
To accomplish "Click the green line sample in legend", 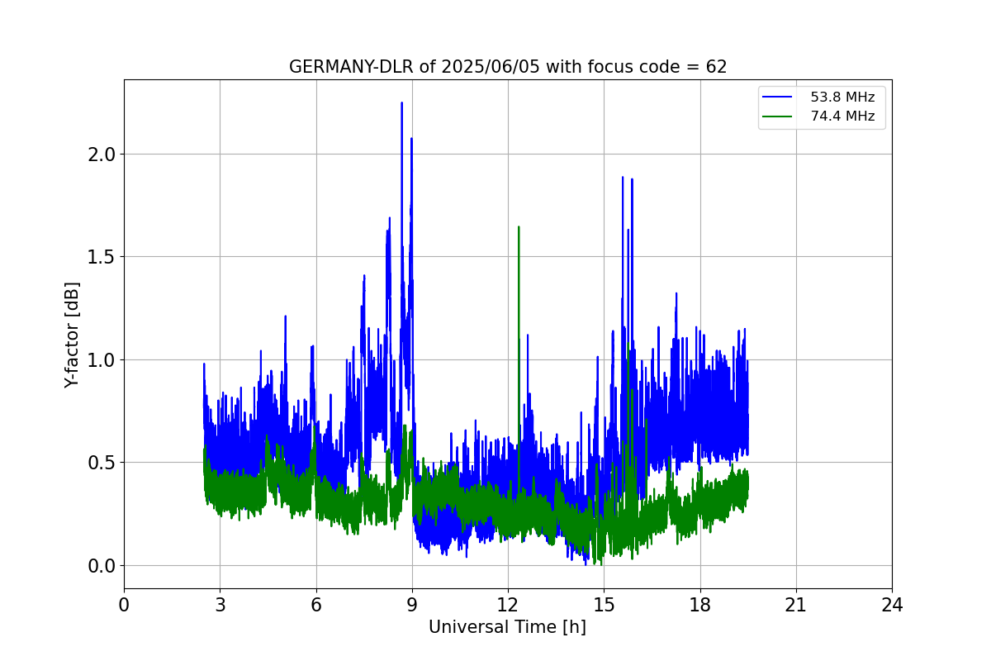I will (x=779, y=117).
